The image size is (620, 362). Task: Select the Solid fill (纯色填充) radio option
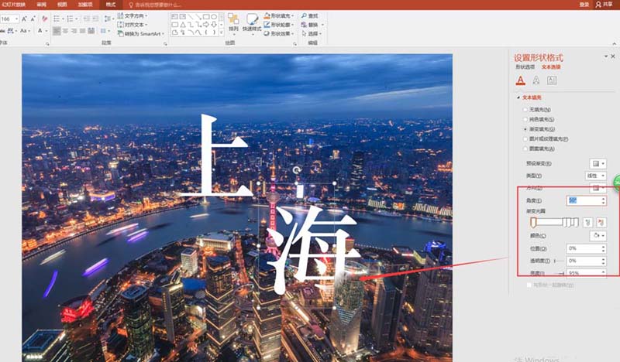click(539, 119)
